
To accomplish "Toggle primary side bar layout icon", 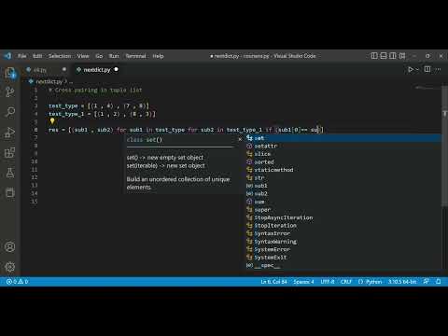I will click(x=374, y=56).
